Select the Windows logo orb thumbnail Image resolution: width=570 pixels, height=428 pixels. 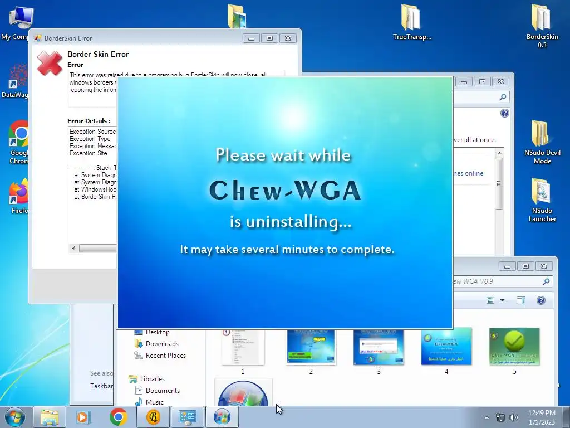[x=243, y=393]
